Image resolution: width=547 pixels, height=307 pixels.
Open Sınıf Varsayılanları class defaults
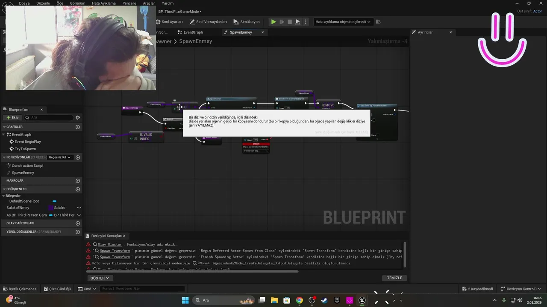point(208,22)
